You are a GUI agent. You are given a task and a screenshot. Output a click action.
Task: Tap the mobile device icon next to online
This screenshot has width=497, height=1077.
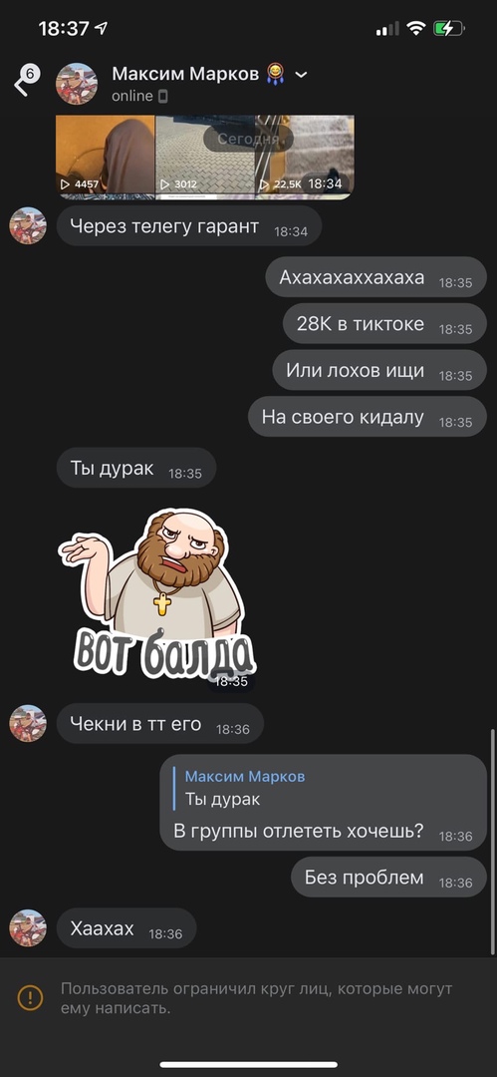tap(162, 96)
